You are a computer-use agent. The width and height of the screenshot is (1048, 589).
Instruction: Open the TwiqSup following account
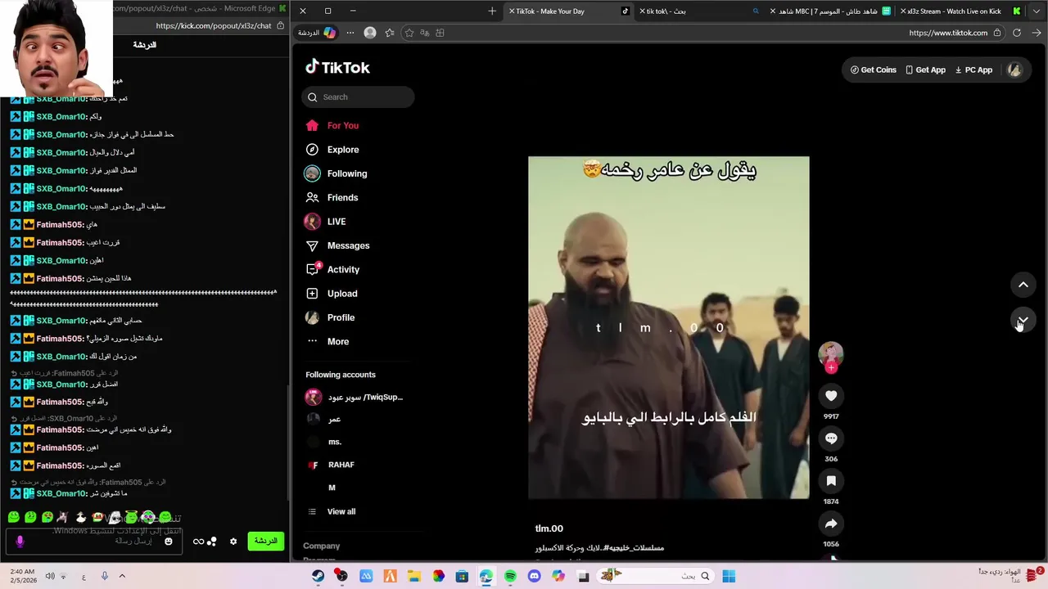tap(355, 398)
